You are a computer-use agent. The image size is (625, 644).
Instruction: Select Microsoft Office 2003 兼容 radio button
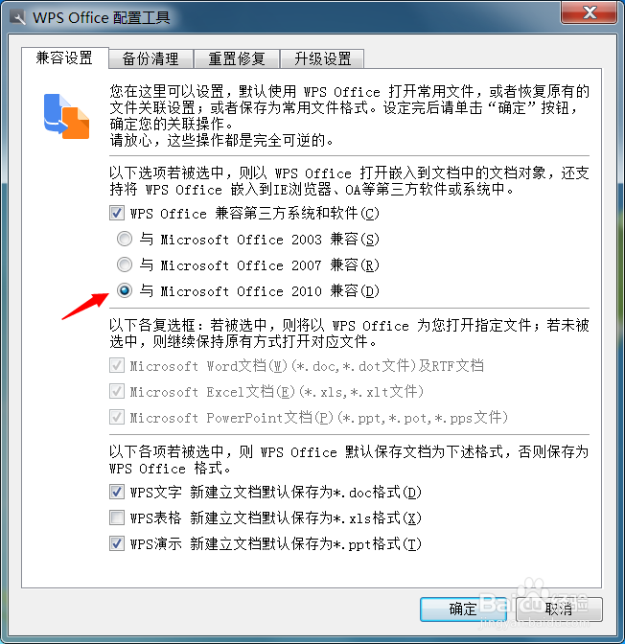click(x=124, y=239)
